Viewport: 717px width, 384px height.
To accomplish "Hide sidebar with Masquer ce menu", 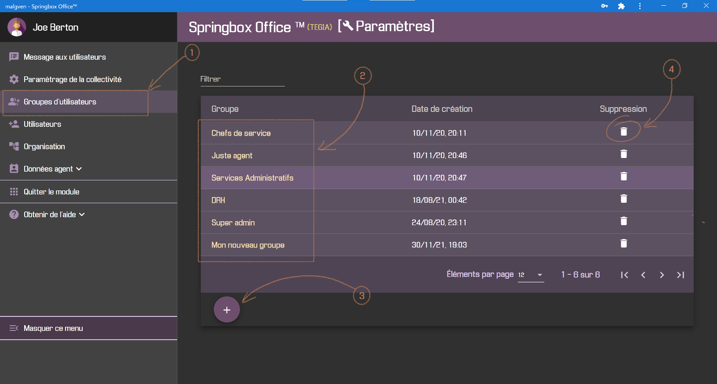I will (88, 328).
